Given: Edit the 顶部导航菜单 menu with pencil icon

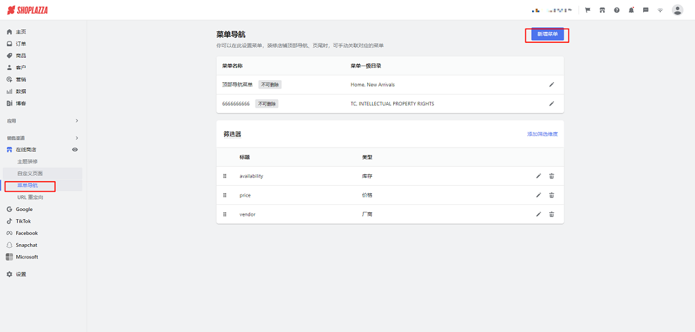Looking at the screenshot, I should pos(552,84).
